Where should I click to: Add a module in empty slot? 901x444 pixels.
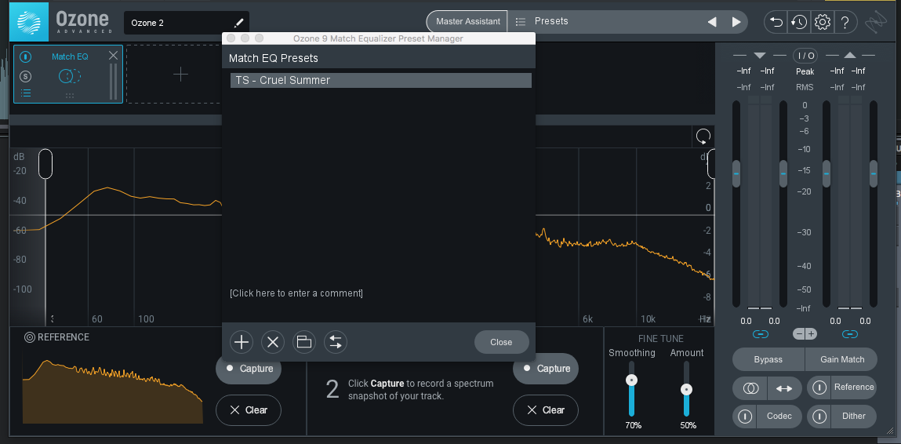[x=180, y=75]
